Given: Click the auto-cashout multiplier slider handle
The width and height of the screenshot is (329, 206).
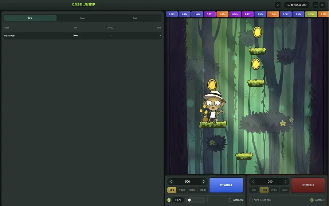Looking at the screenshot, I should [189, 200].
